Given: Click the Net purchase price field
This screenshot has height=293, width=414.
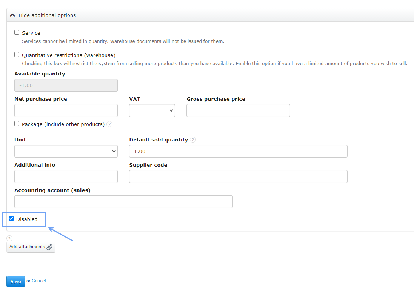Looking at the screenshot, I should coord(66,110).
